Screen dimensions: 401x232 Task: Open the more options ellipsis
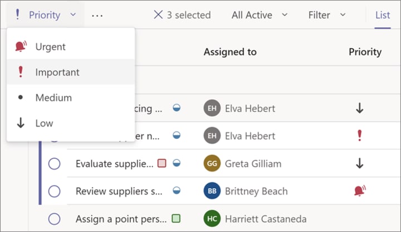click(x=97, y=16)
